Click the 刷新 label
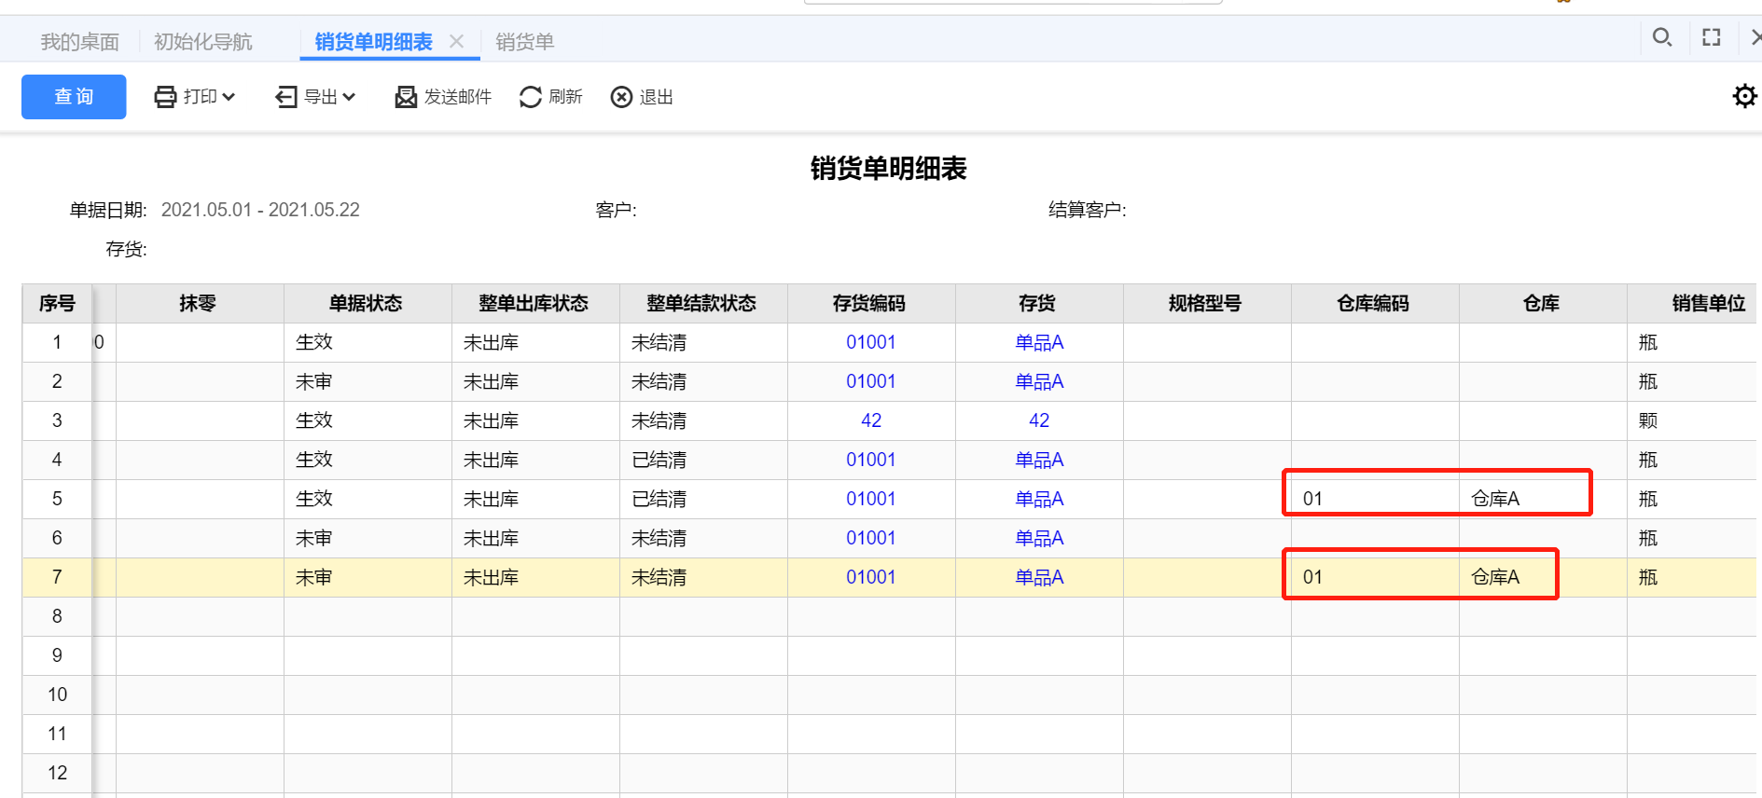 click(x=565, y=97)
